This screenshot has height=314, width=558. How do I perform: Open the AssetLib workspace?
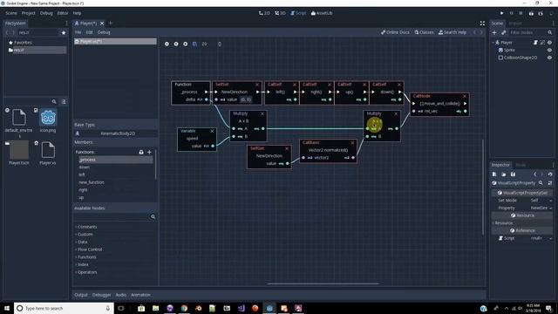[322, 13]
